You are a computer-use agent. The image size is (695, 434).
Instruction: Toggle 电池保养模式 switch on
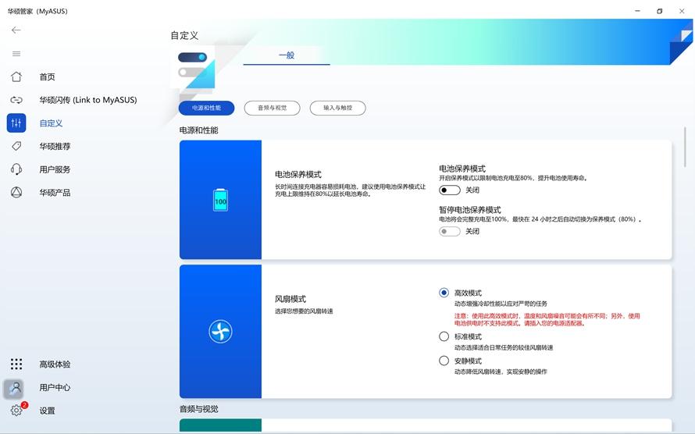449,190
